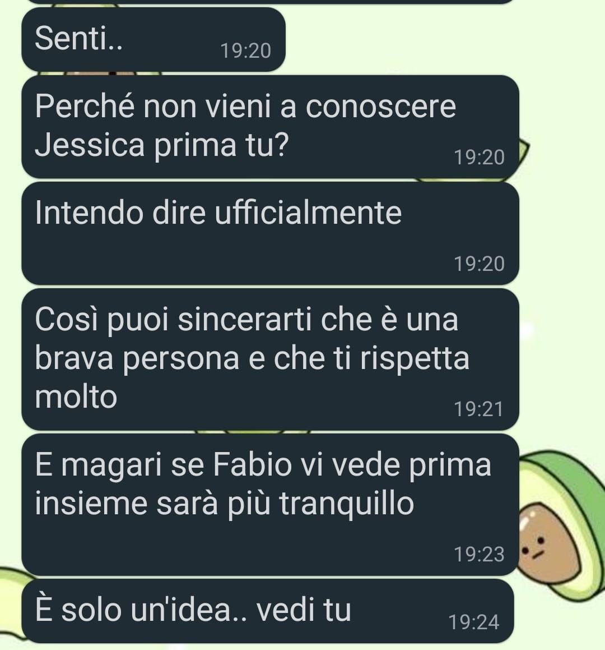Select the "È solo un'idea.. vedi tu" message
The width and height of the screenshot is (605, 650).
point(268,611)
